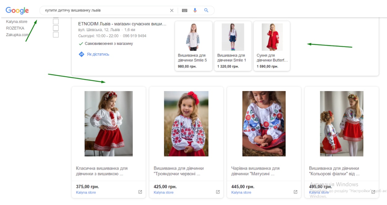Click the directions icon next to Як дістатись

[81, 54]
